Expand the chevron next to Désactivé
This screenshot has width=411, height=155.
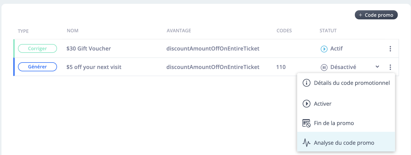[x=377, y=67]
